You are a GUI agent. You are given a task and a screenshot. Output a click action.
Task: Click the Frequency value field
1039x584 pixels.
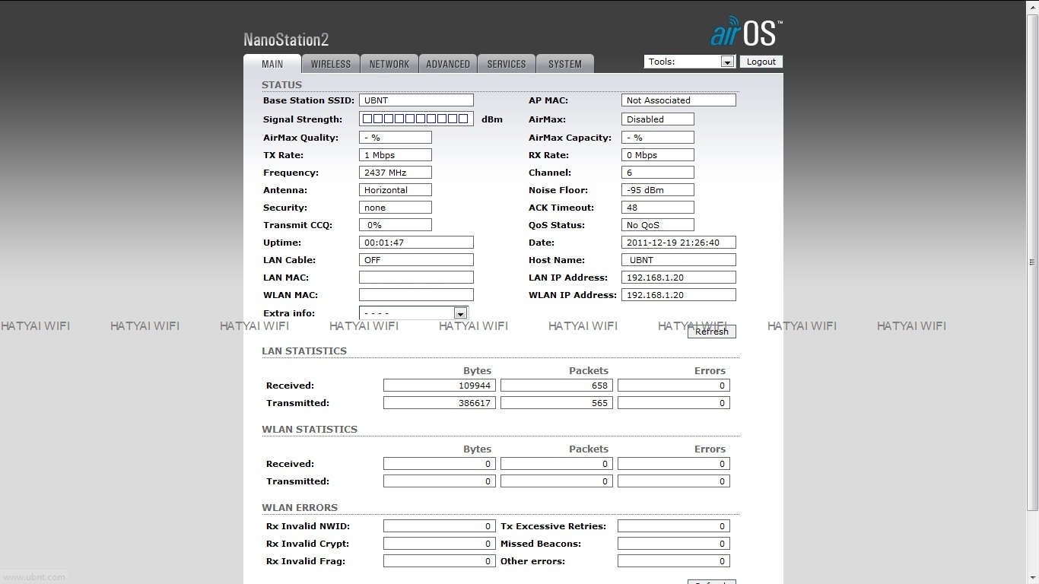(x=395, y=173)
